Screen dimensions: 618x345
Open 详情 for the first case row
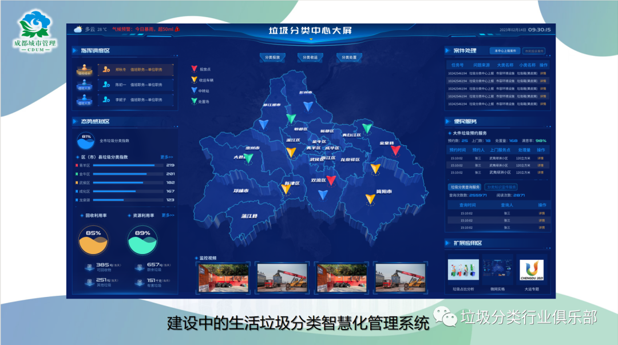click(542, 74)
